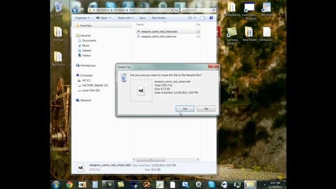This screenshot has width=336, height=189.
Task: Go back with Explorer's Back arrow
Action: pos(75,10)
